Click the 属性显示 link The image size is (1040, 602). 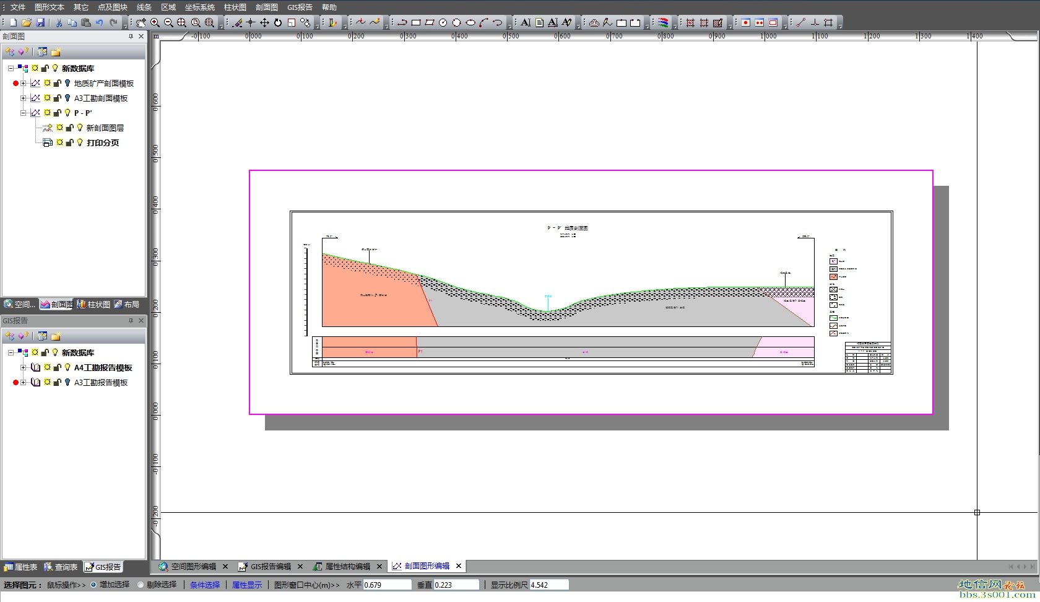click(247, 585)
